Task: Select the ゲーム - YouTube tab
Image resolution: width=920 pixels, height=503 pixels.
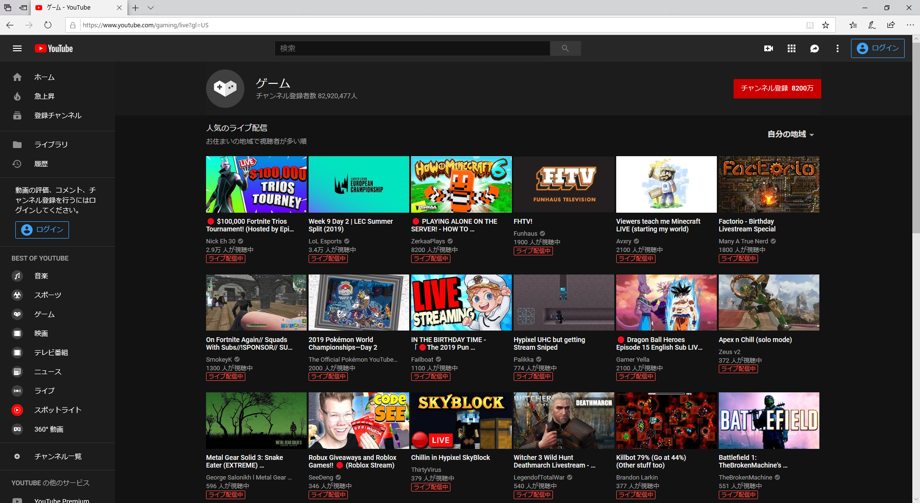Action: (x=79, y=8)
